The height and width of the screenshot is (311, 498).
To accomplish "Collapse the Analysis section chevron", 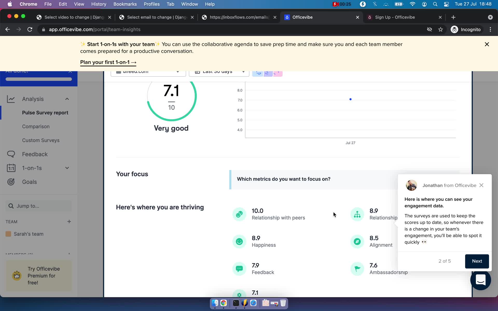I will [67, 99].
